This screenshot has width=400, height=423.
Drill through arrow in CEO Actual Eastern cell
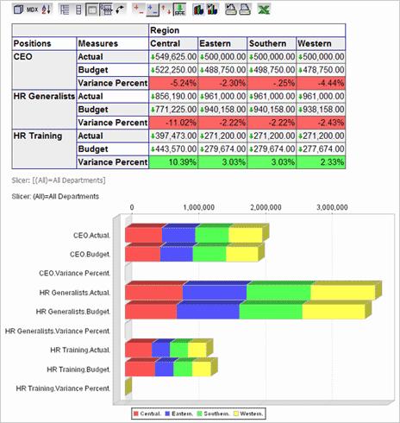[x=203, y=57]
